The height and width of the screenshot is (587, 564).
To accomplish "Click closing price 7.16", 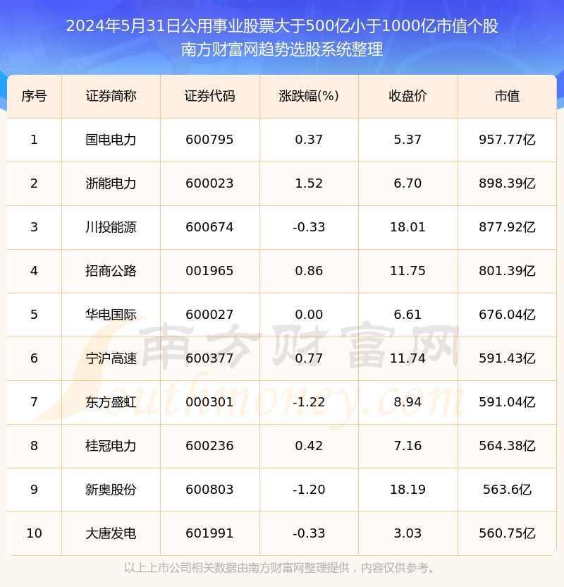I will click(x=407, y=446).
